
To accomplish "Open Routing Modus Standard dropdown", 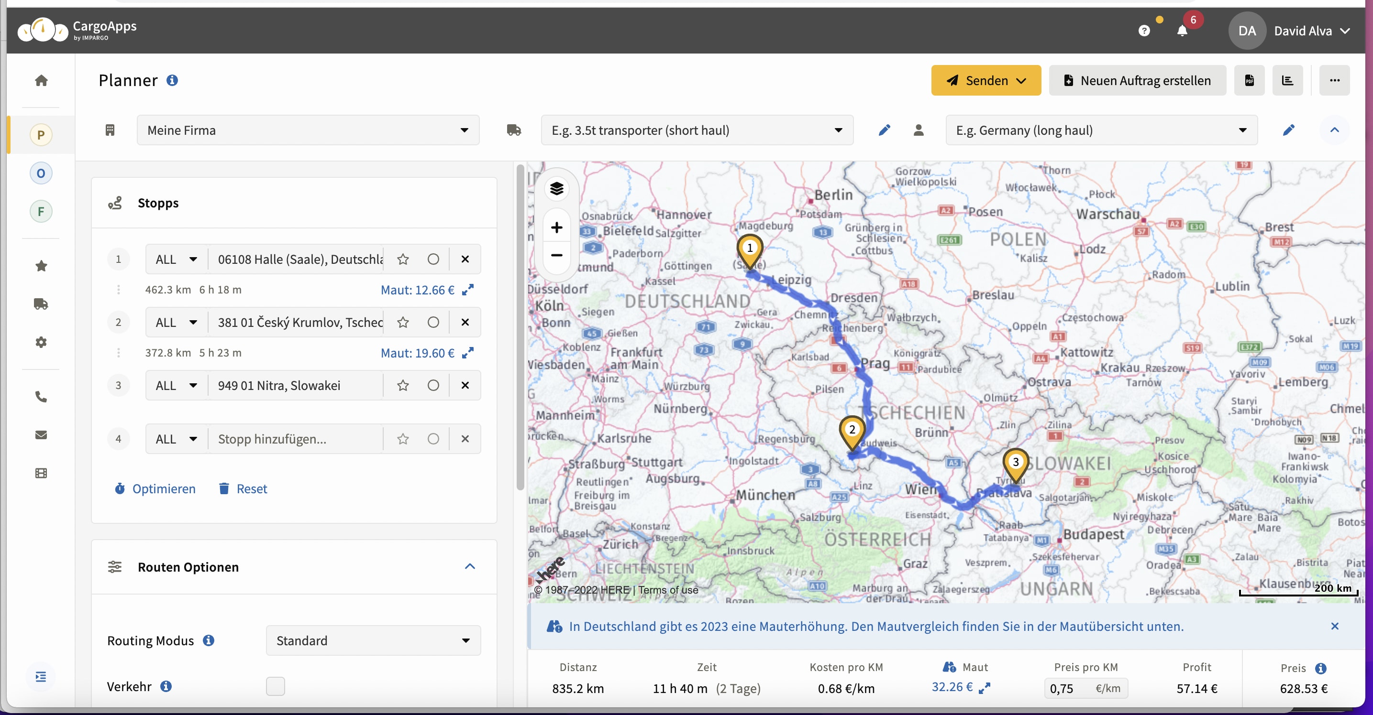I will click(x=373, y=640).
